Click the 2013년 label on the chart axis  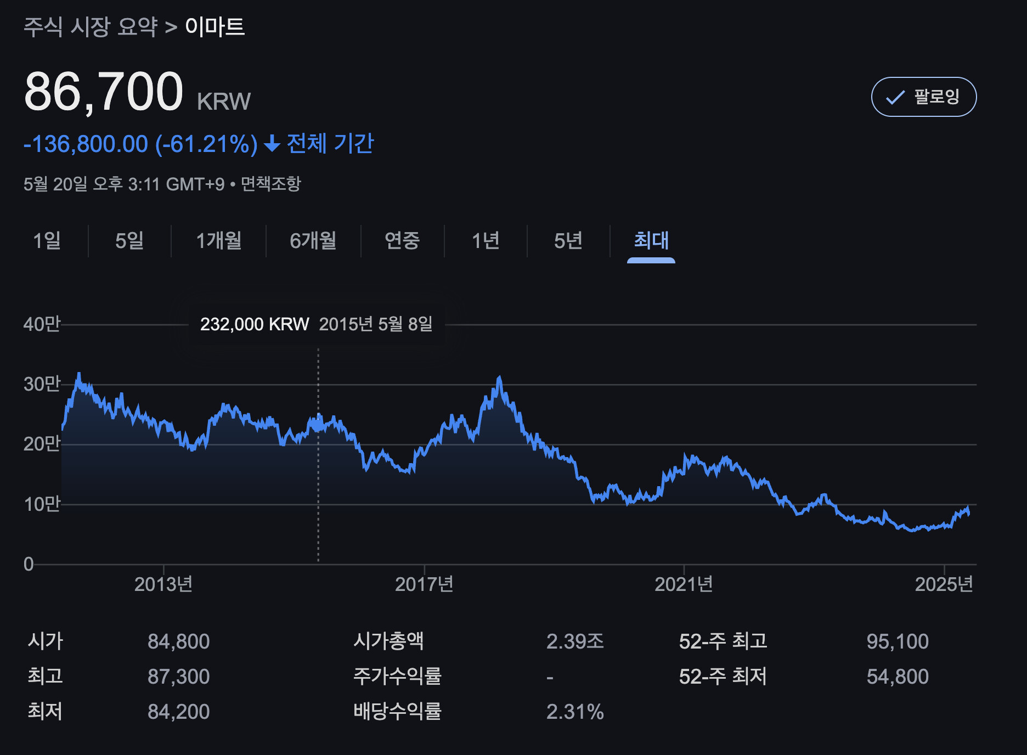tap(163, 584)
